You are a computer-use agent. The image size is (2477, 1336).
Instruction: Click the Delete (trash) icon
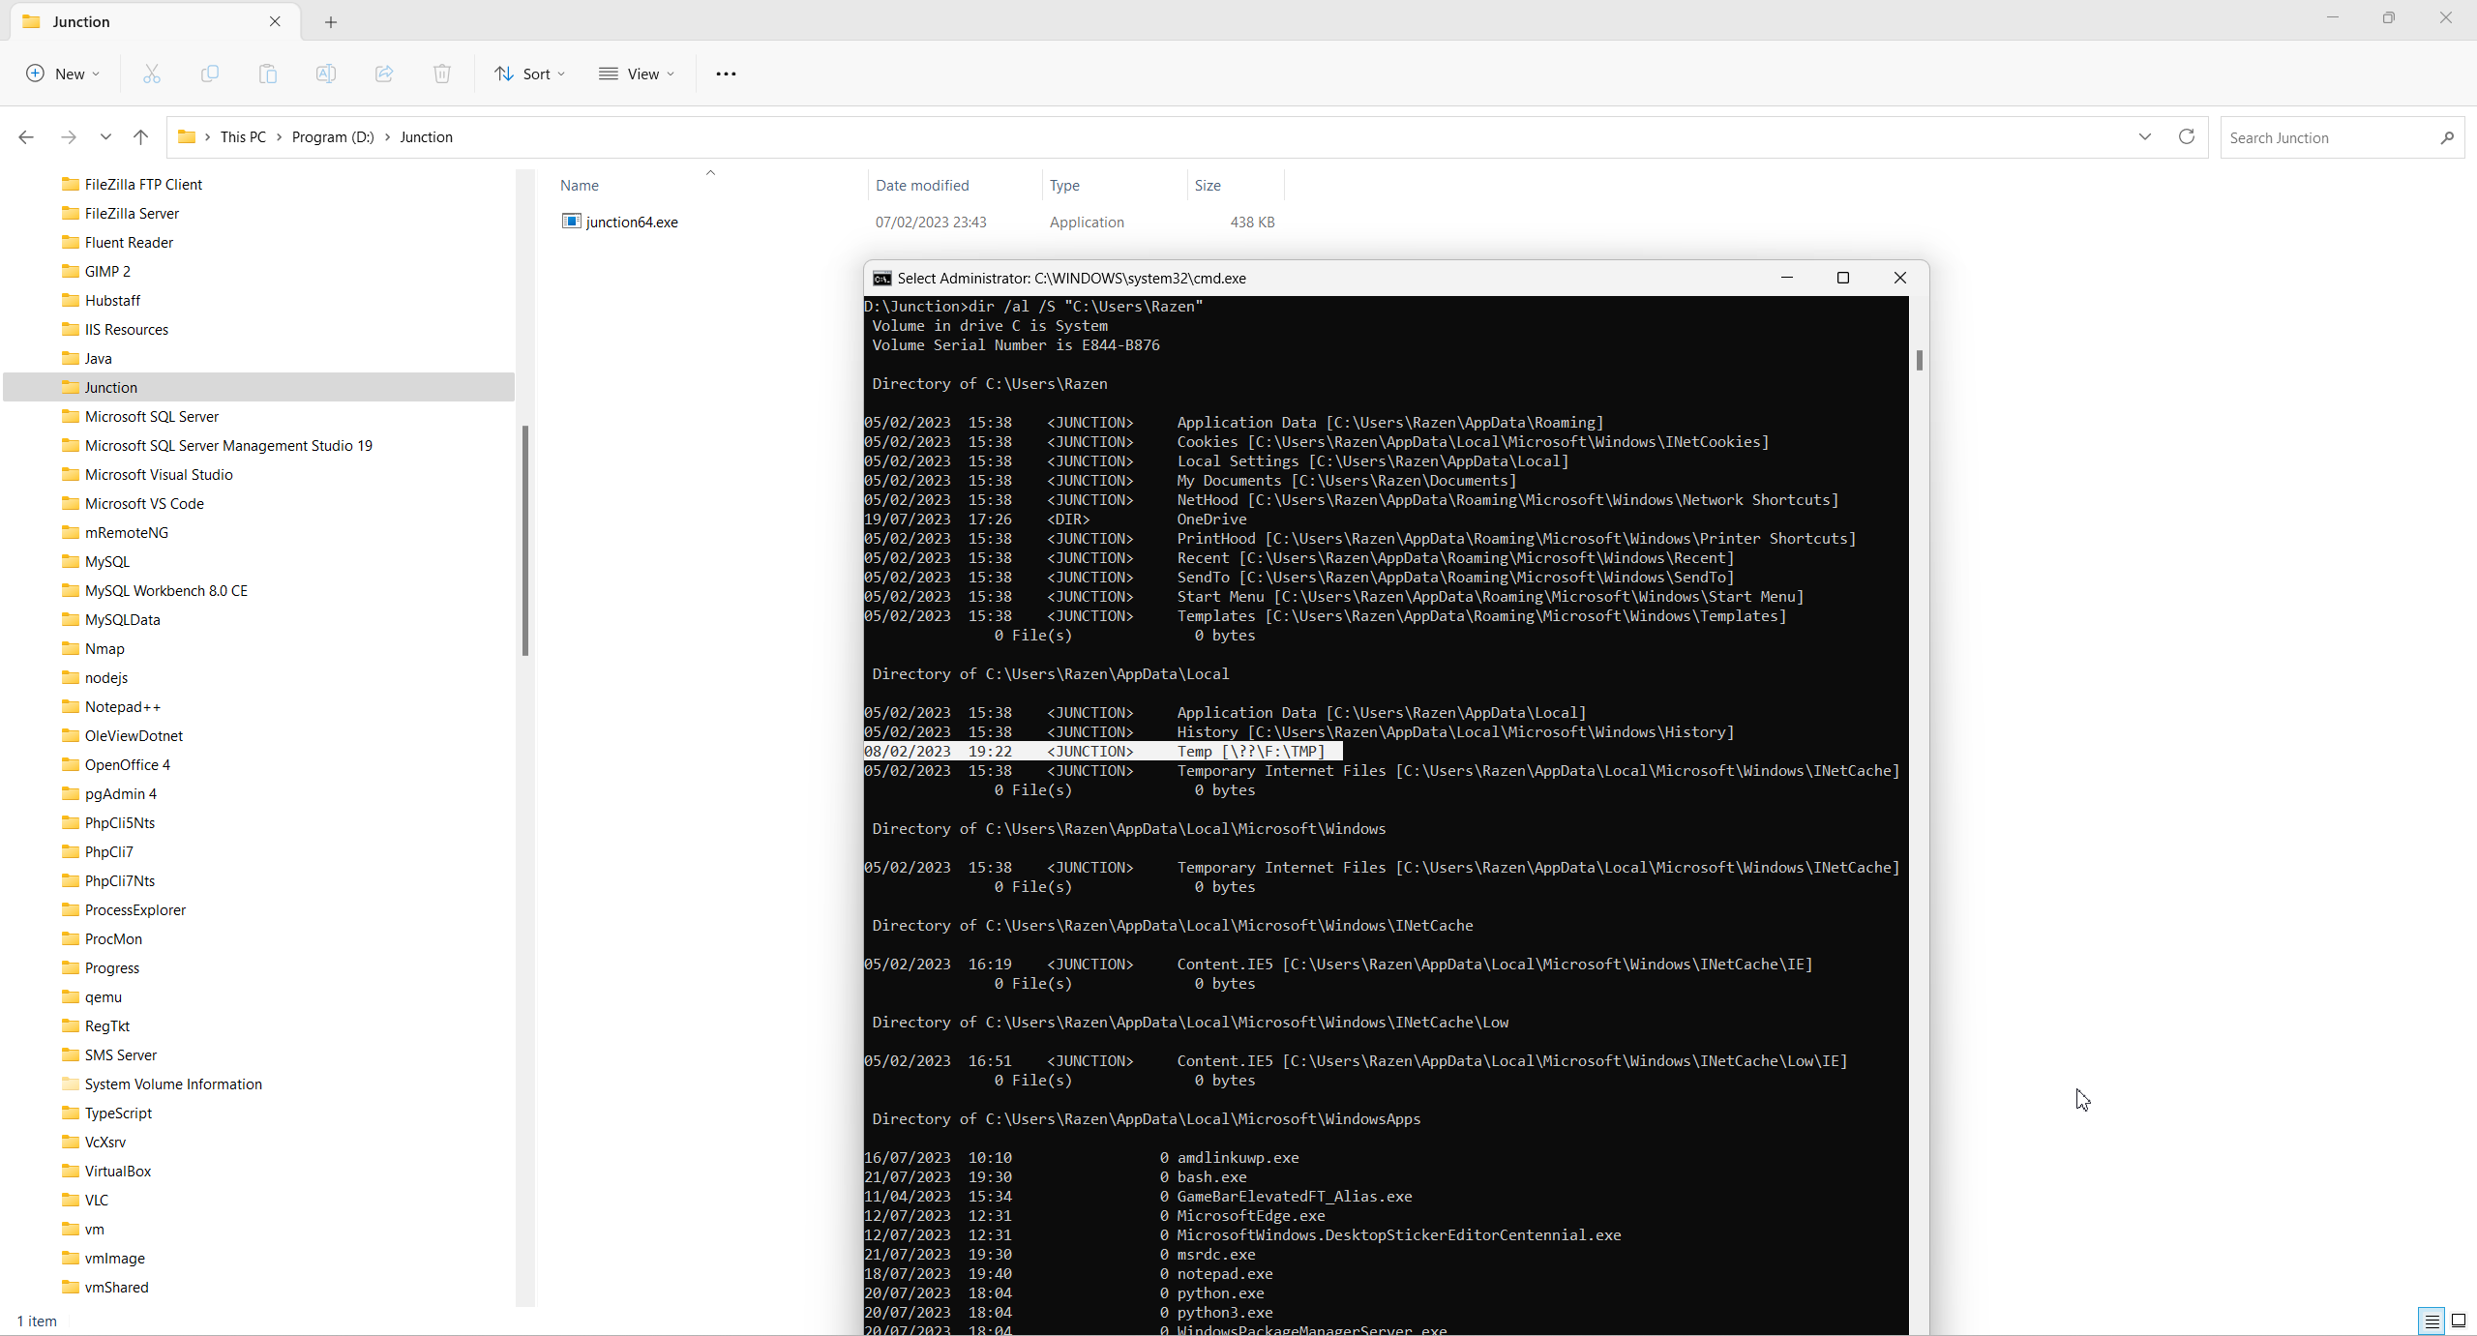pyautogui.click(x=441, y=73)
